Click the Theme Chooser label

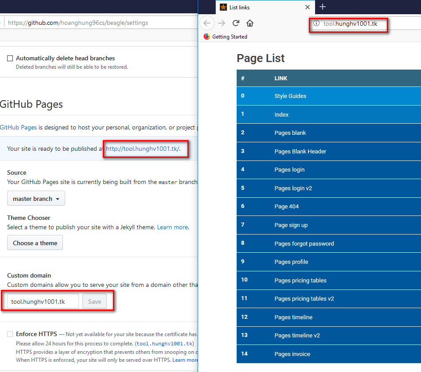click(28, 218)
